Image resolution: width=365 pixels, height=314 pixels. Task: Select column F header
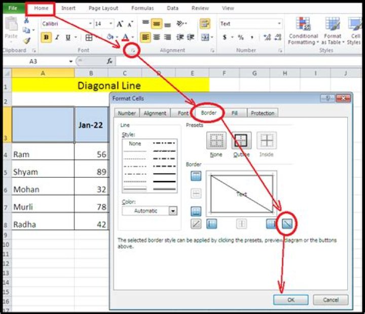[x=224, y=73]
